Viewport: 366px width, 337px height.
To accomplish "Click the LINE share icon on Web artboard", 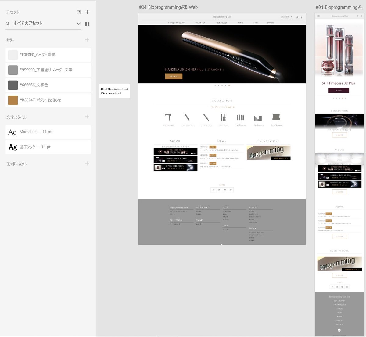I will [225, 190].
